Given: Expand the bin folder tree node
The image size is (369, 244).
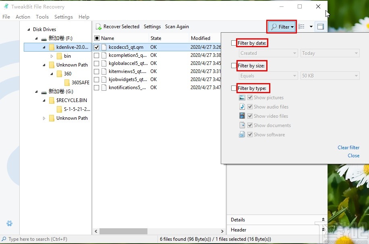Looking at the screenshot, I should [52, 56].
